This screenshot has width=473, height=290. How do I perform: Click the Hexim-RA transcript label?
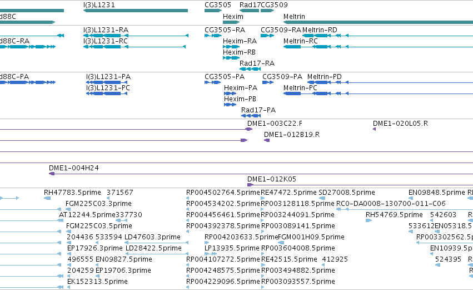240,41
